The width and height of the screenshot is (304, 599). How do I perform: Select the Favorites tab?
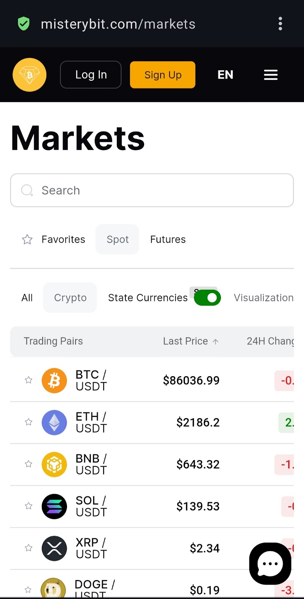(x=54, y=239)
